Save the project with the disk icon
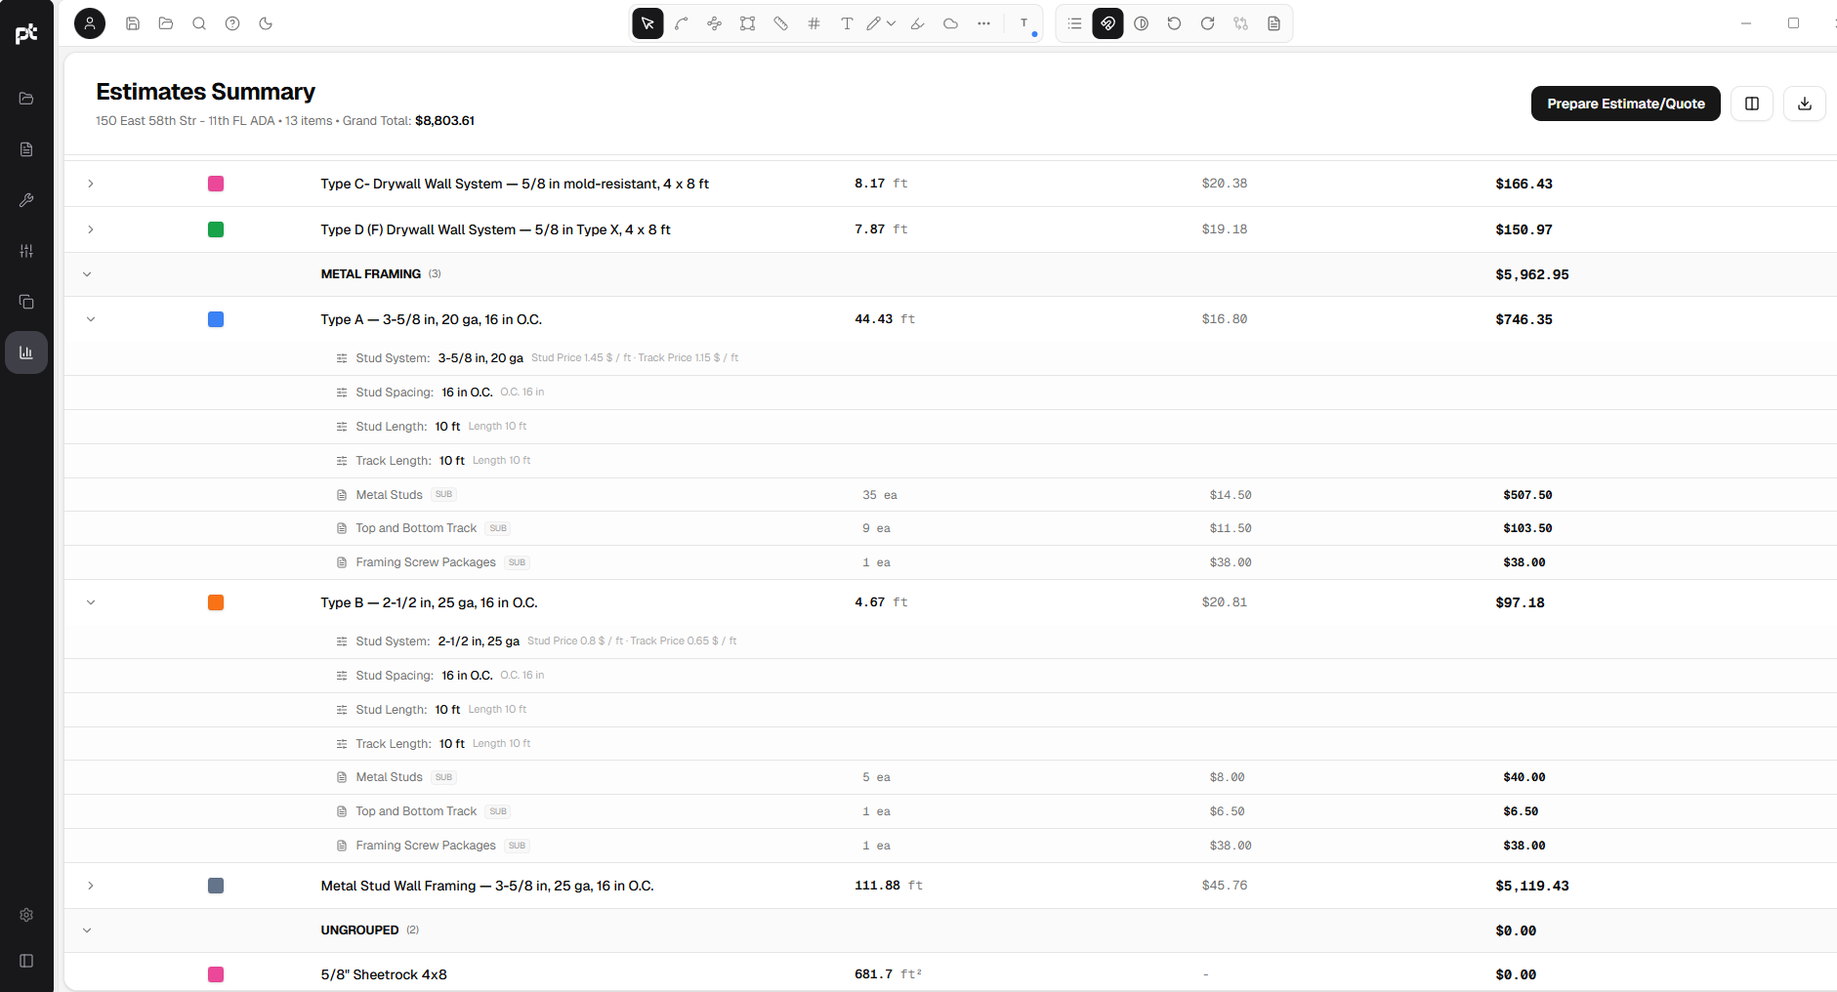 point(133,23)
